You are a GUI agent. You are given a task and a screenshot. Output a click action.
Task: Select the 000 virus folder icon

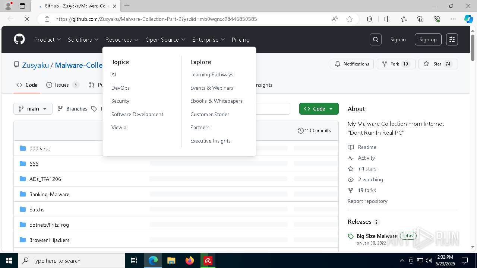click(x=23, y=148)
